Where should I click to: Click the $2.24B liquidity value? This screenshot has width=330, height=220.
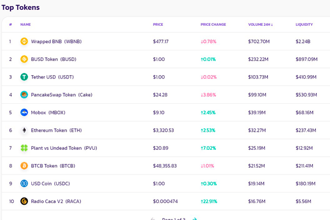[303, 42]
